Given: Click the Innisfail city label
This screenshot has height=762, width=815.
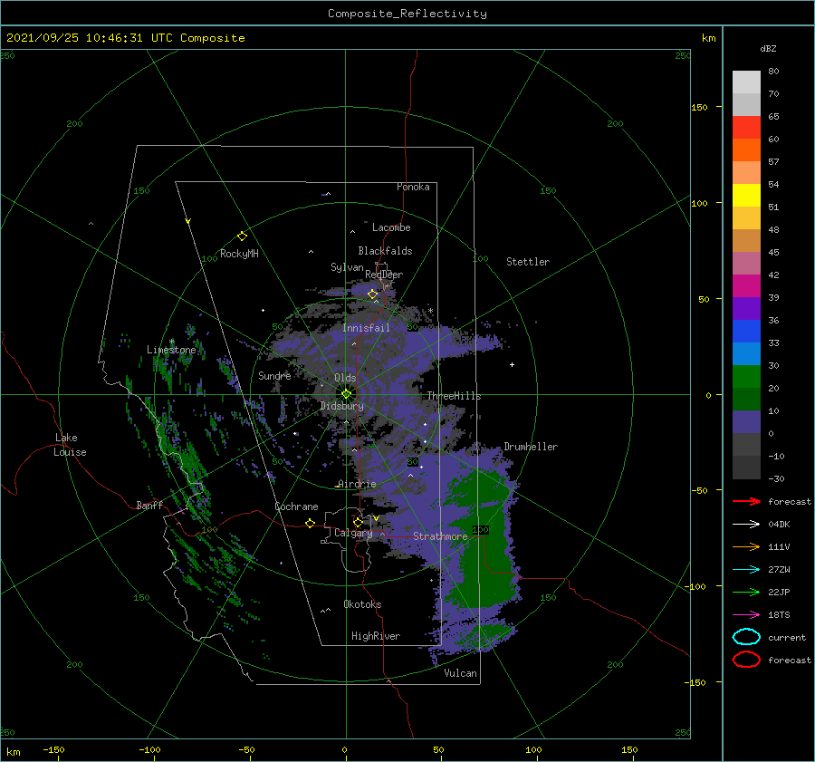Looking at the screenshot, I should 366,328.
